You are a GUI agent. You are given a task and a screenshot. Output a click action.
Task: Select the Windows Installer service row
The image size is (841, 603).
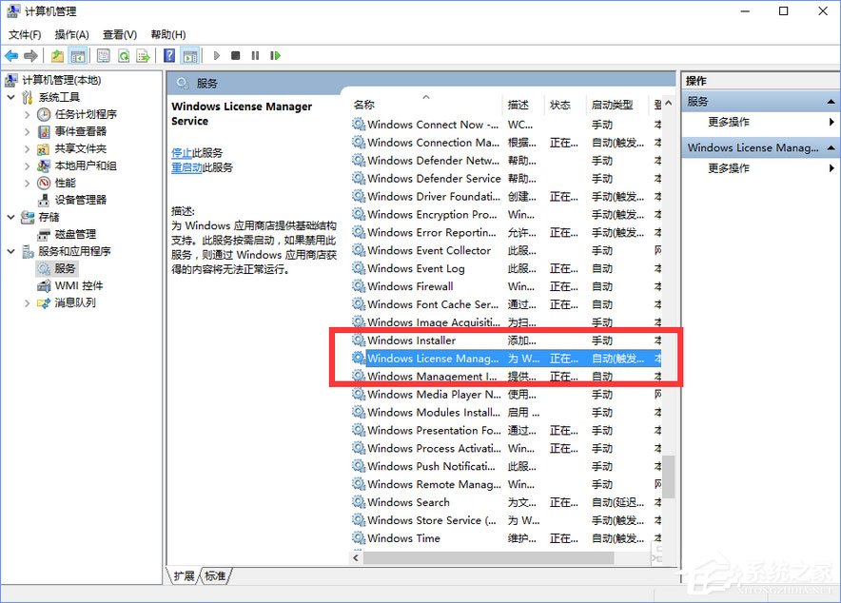tap(409, 340)
